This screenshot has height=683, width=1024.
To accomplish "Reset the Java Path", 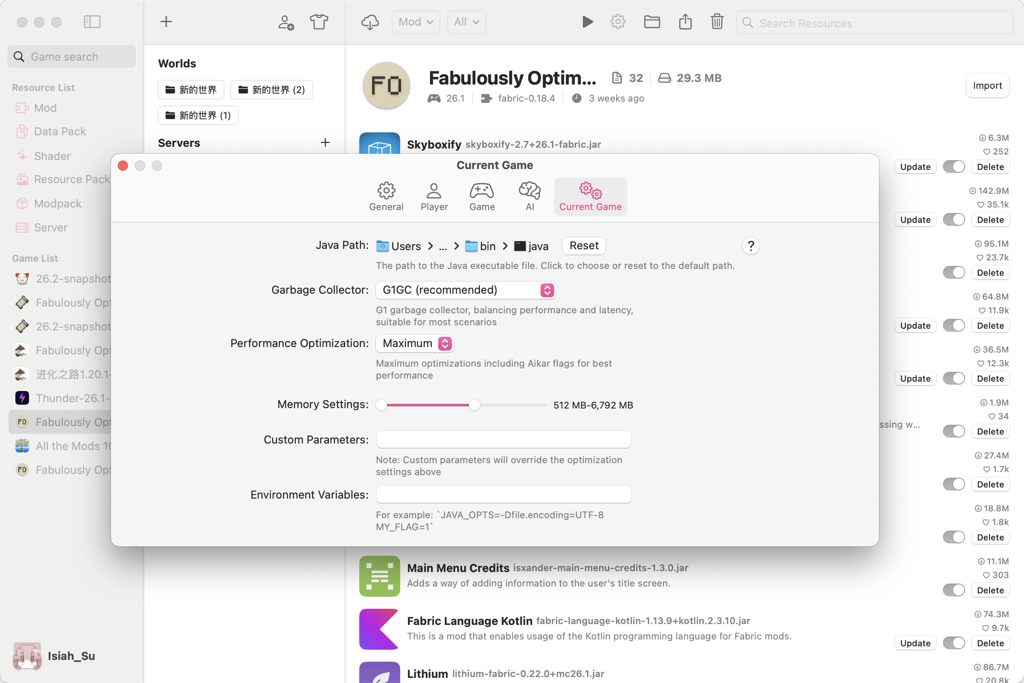I will coord(584,246).
